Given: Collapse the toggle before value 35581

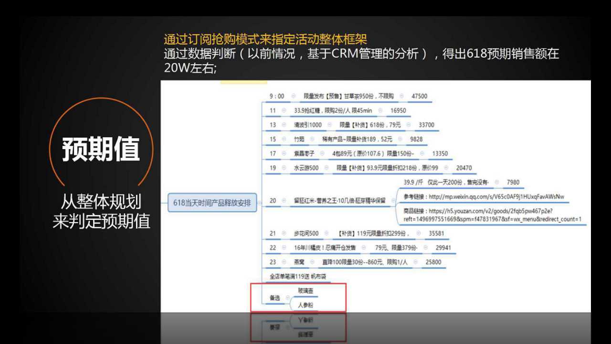Looking at the screenshot, I should click(x=419, y=234).
